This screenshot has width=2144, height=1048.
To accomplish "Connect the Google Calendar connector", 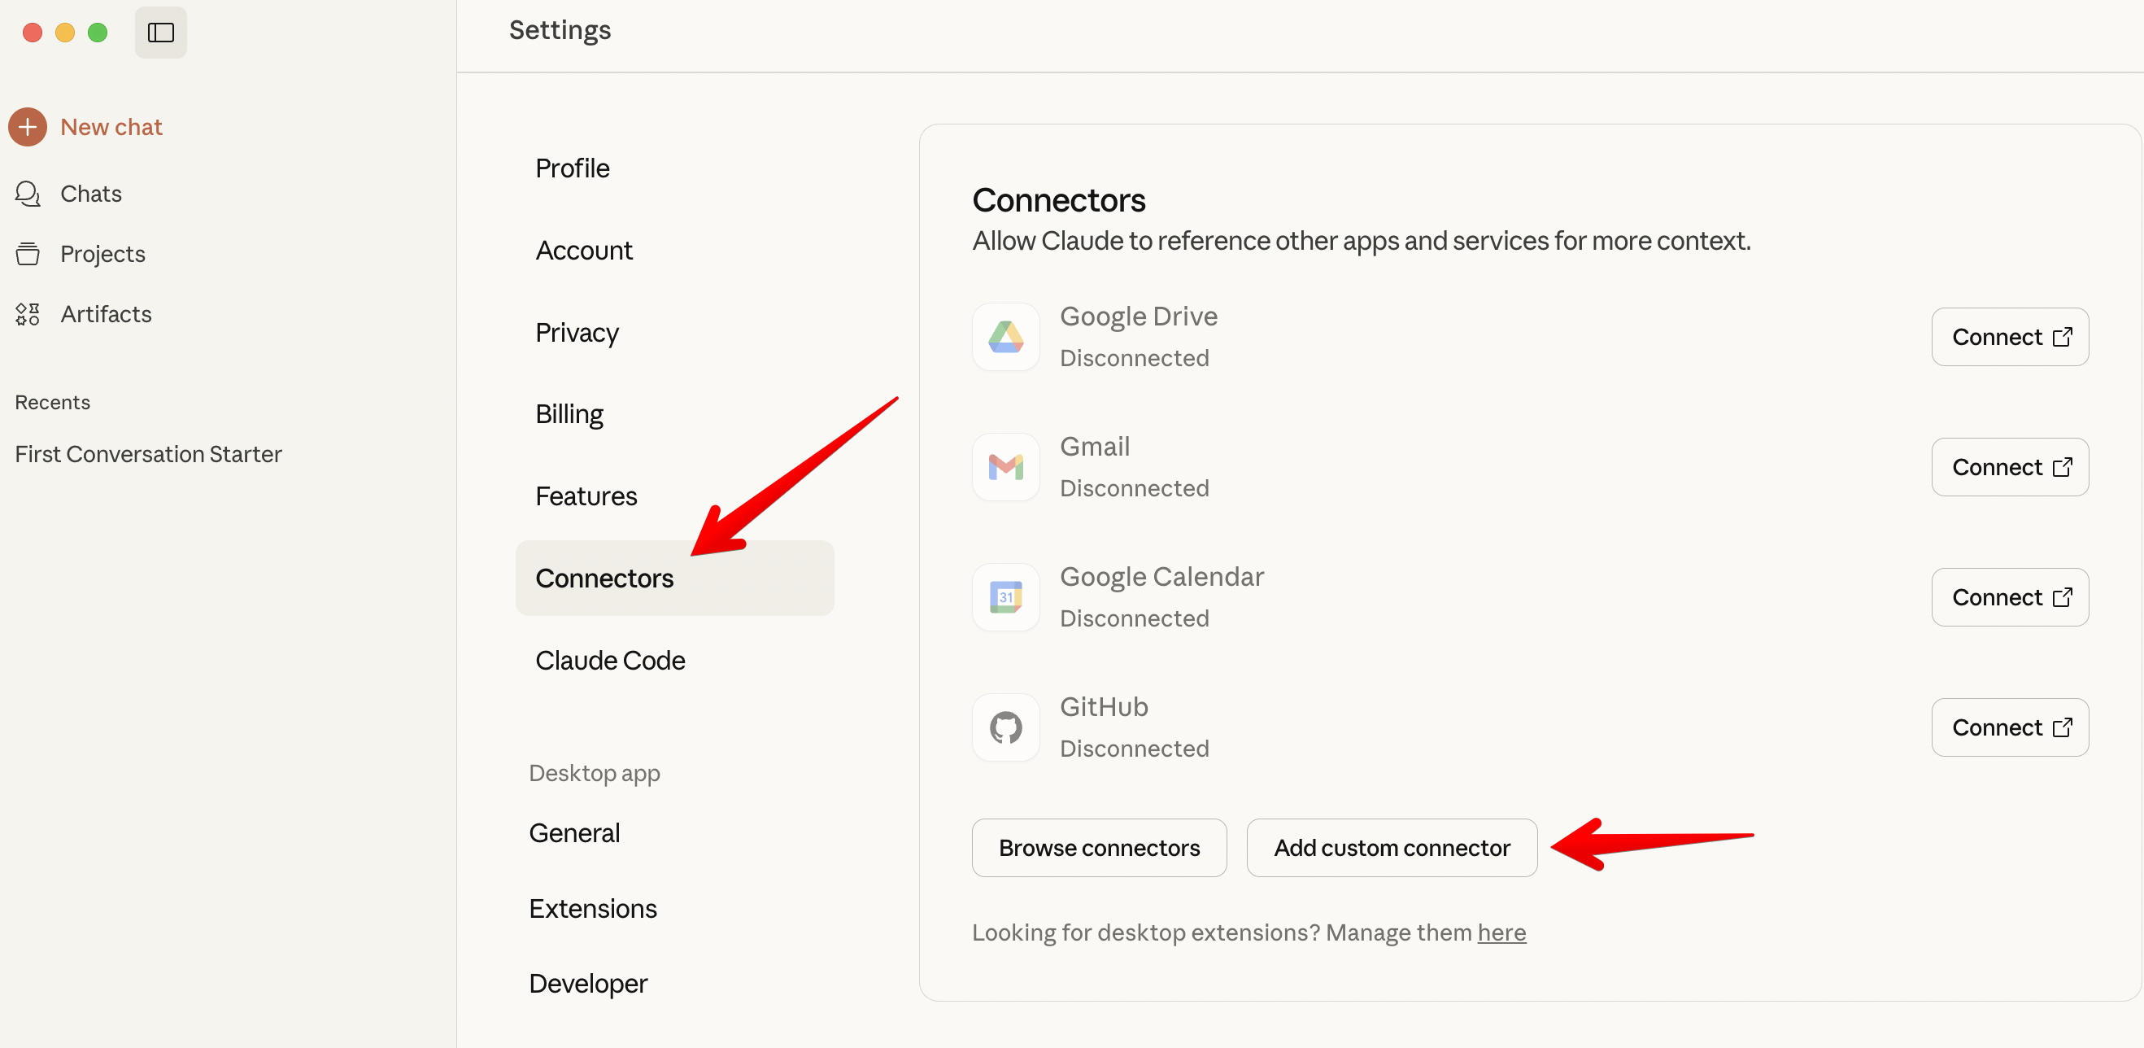I will point(2009,597).
